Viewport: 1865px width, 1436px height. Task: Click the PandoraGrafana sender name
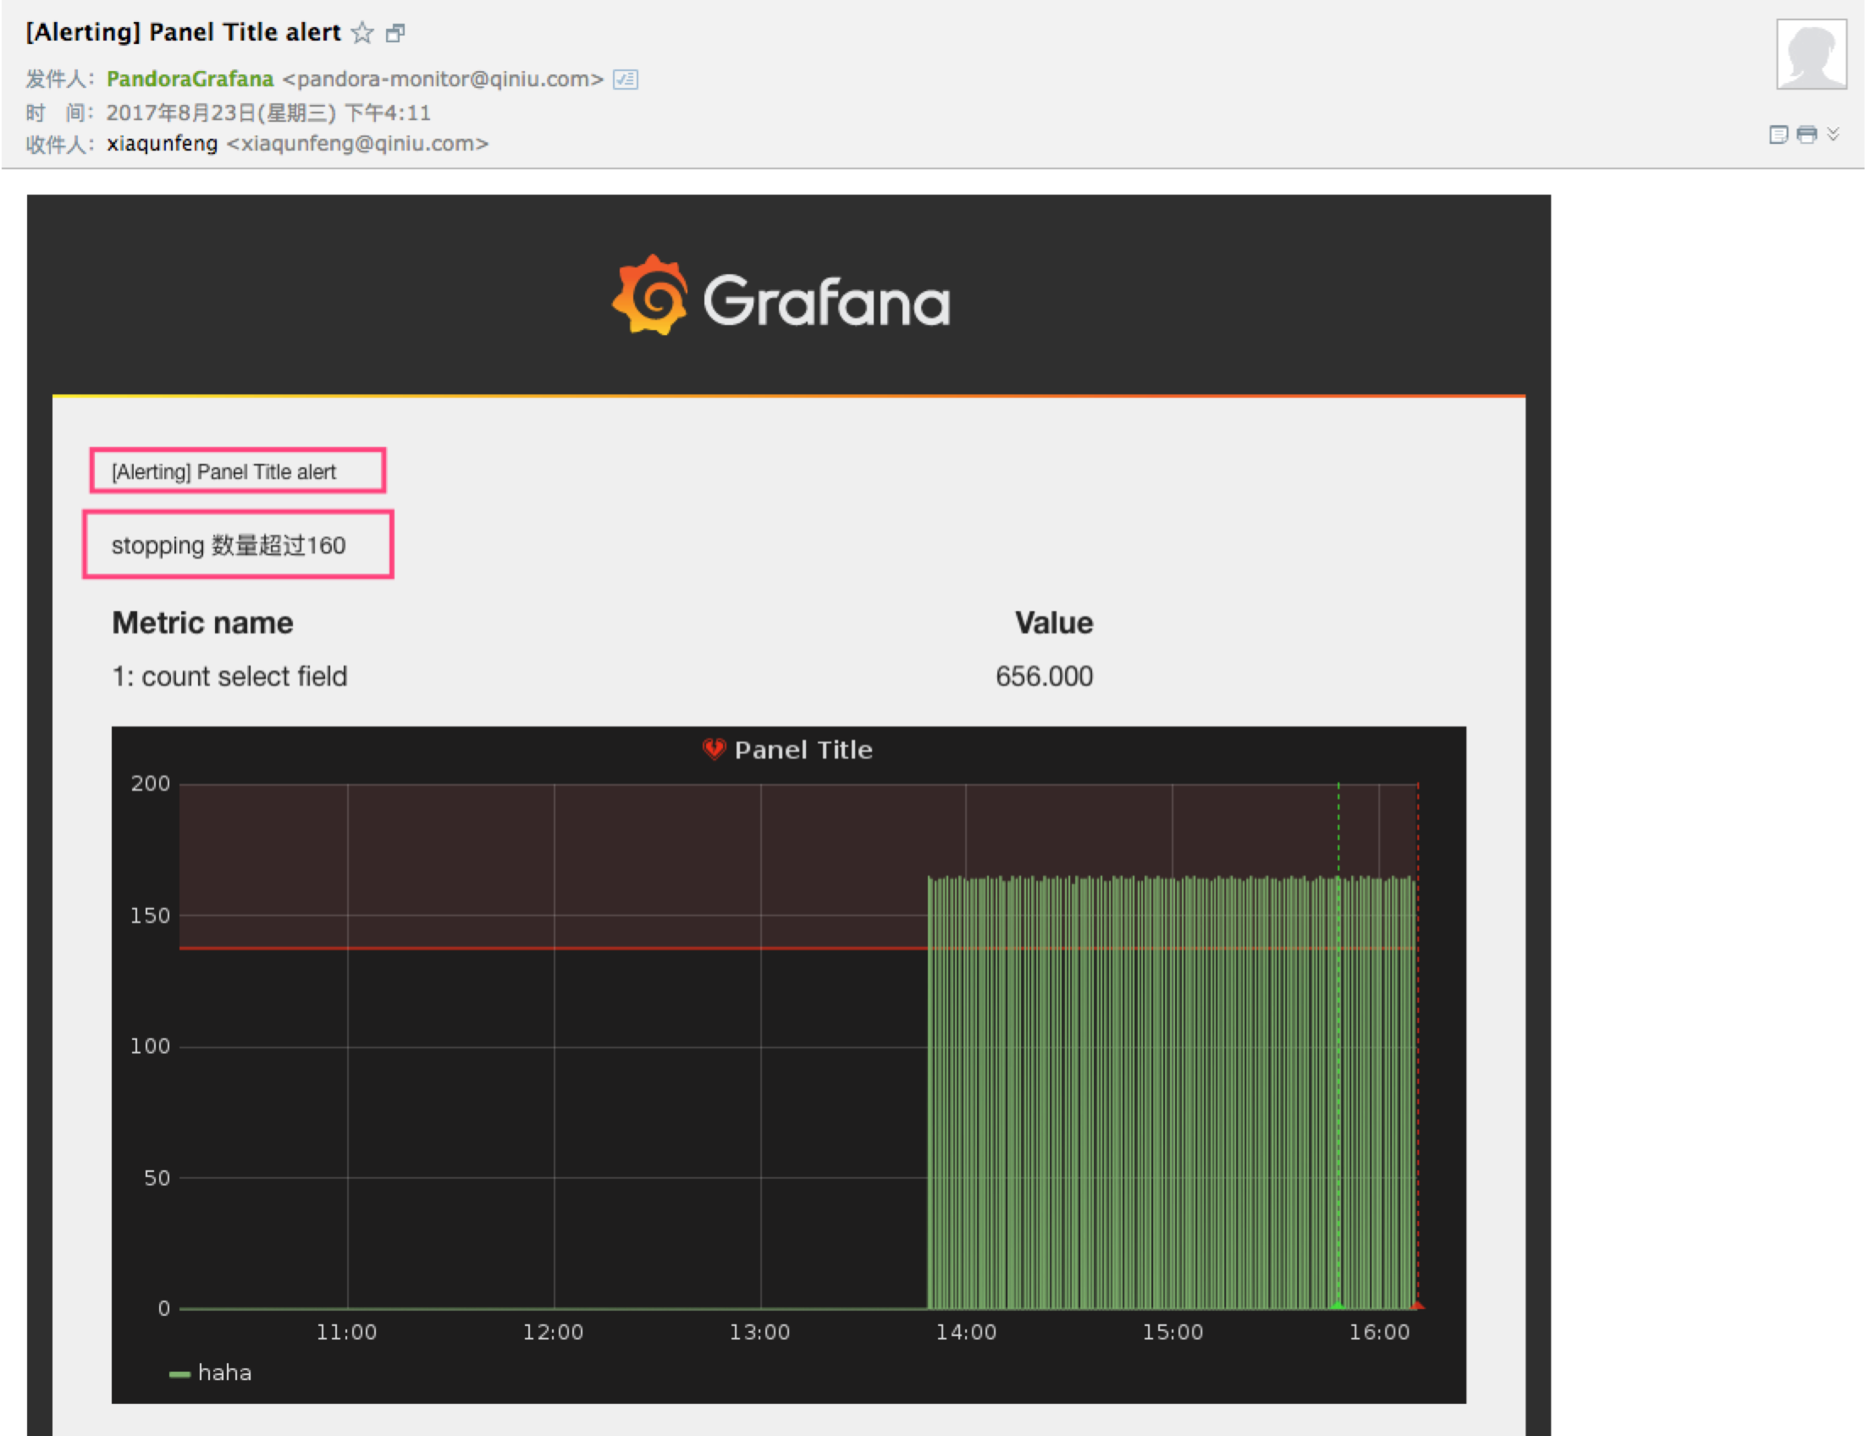[190, 80]
